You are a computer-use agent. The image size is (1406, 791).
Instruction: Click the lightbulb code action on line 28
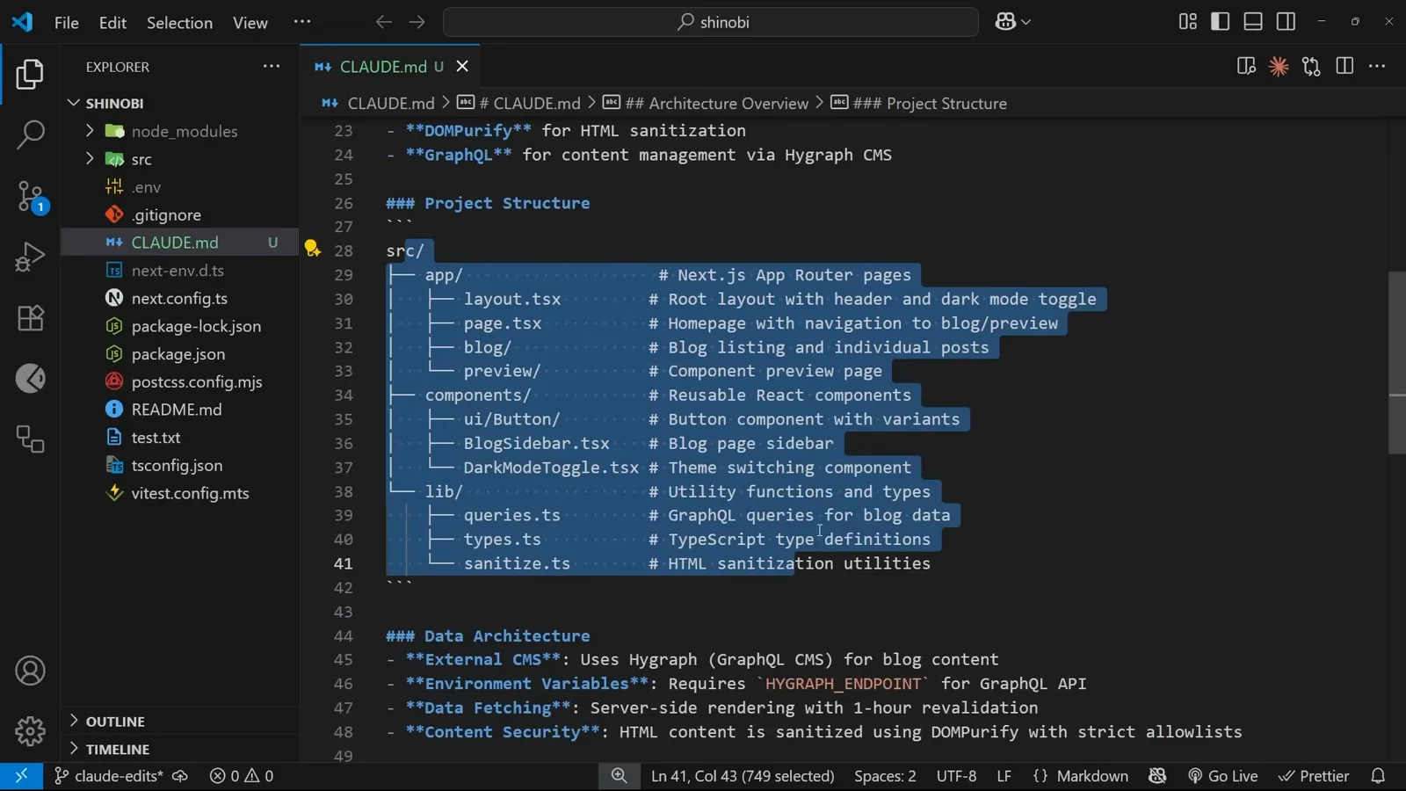click(312, 249)
